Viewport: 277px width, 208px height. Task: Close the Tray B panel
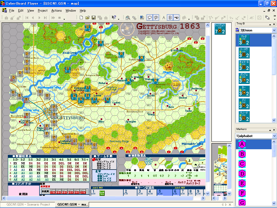(x=274, y=24)
